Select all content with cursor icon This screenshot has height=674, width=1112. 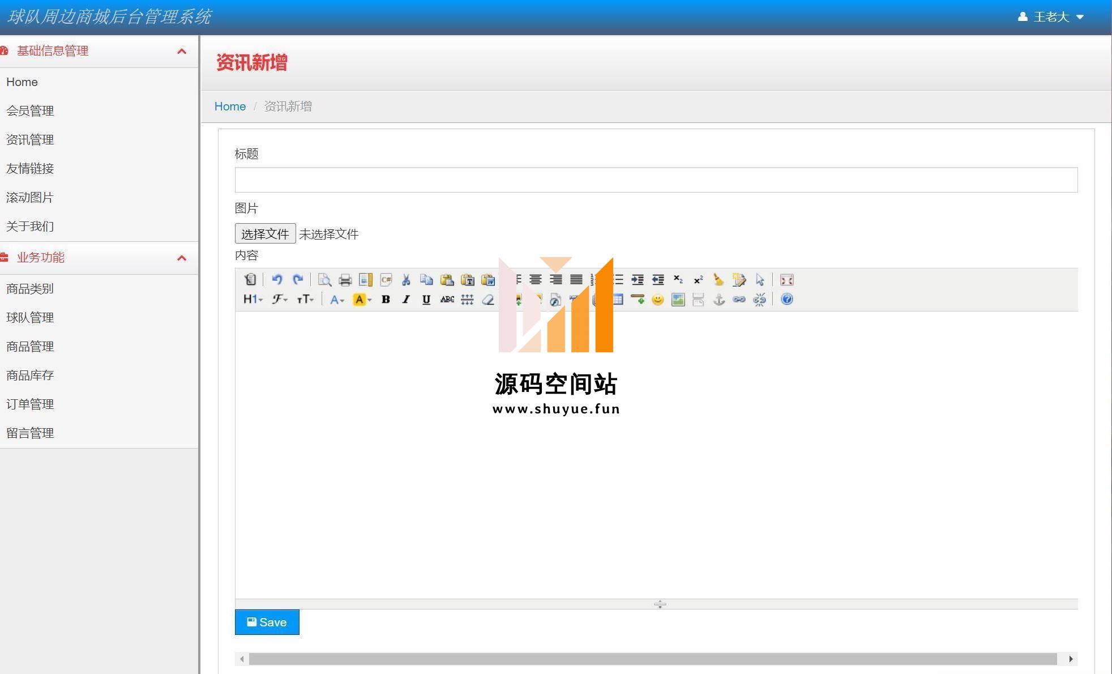click(x=760, y=279)
